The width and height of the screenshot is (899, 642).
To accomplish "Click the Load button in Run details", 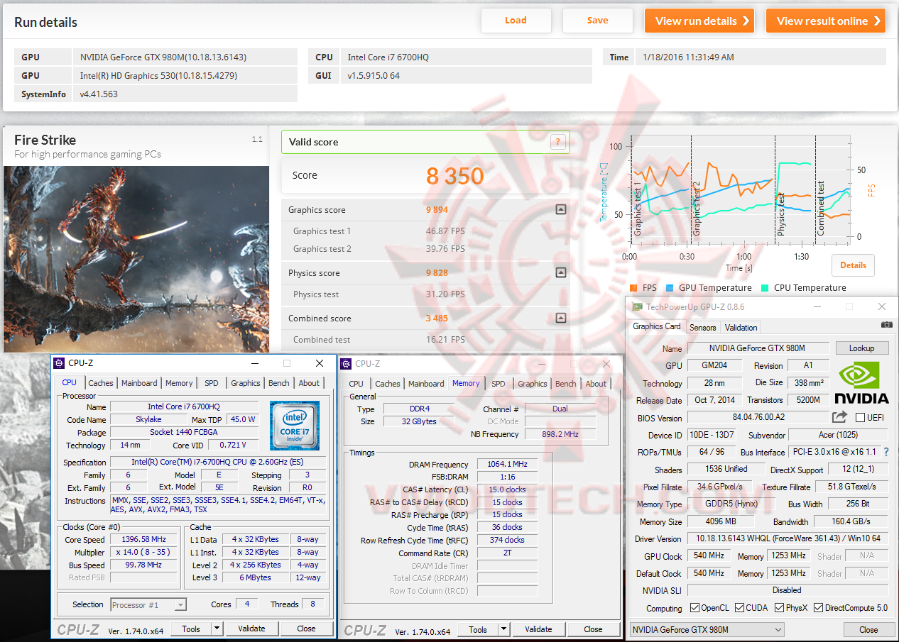I will point(516,21).
